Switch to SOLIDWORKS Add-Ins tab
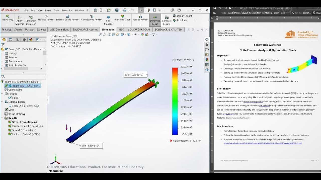 tap(85, 29)
